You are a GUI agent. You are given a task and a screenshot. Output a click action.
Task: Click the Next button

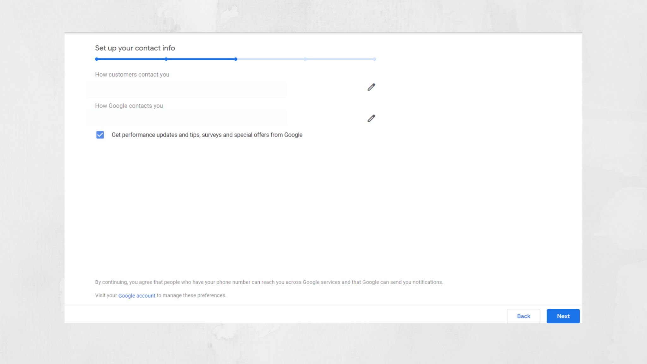[563, 316]
